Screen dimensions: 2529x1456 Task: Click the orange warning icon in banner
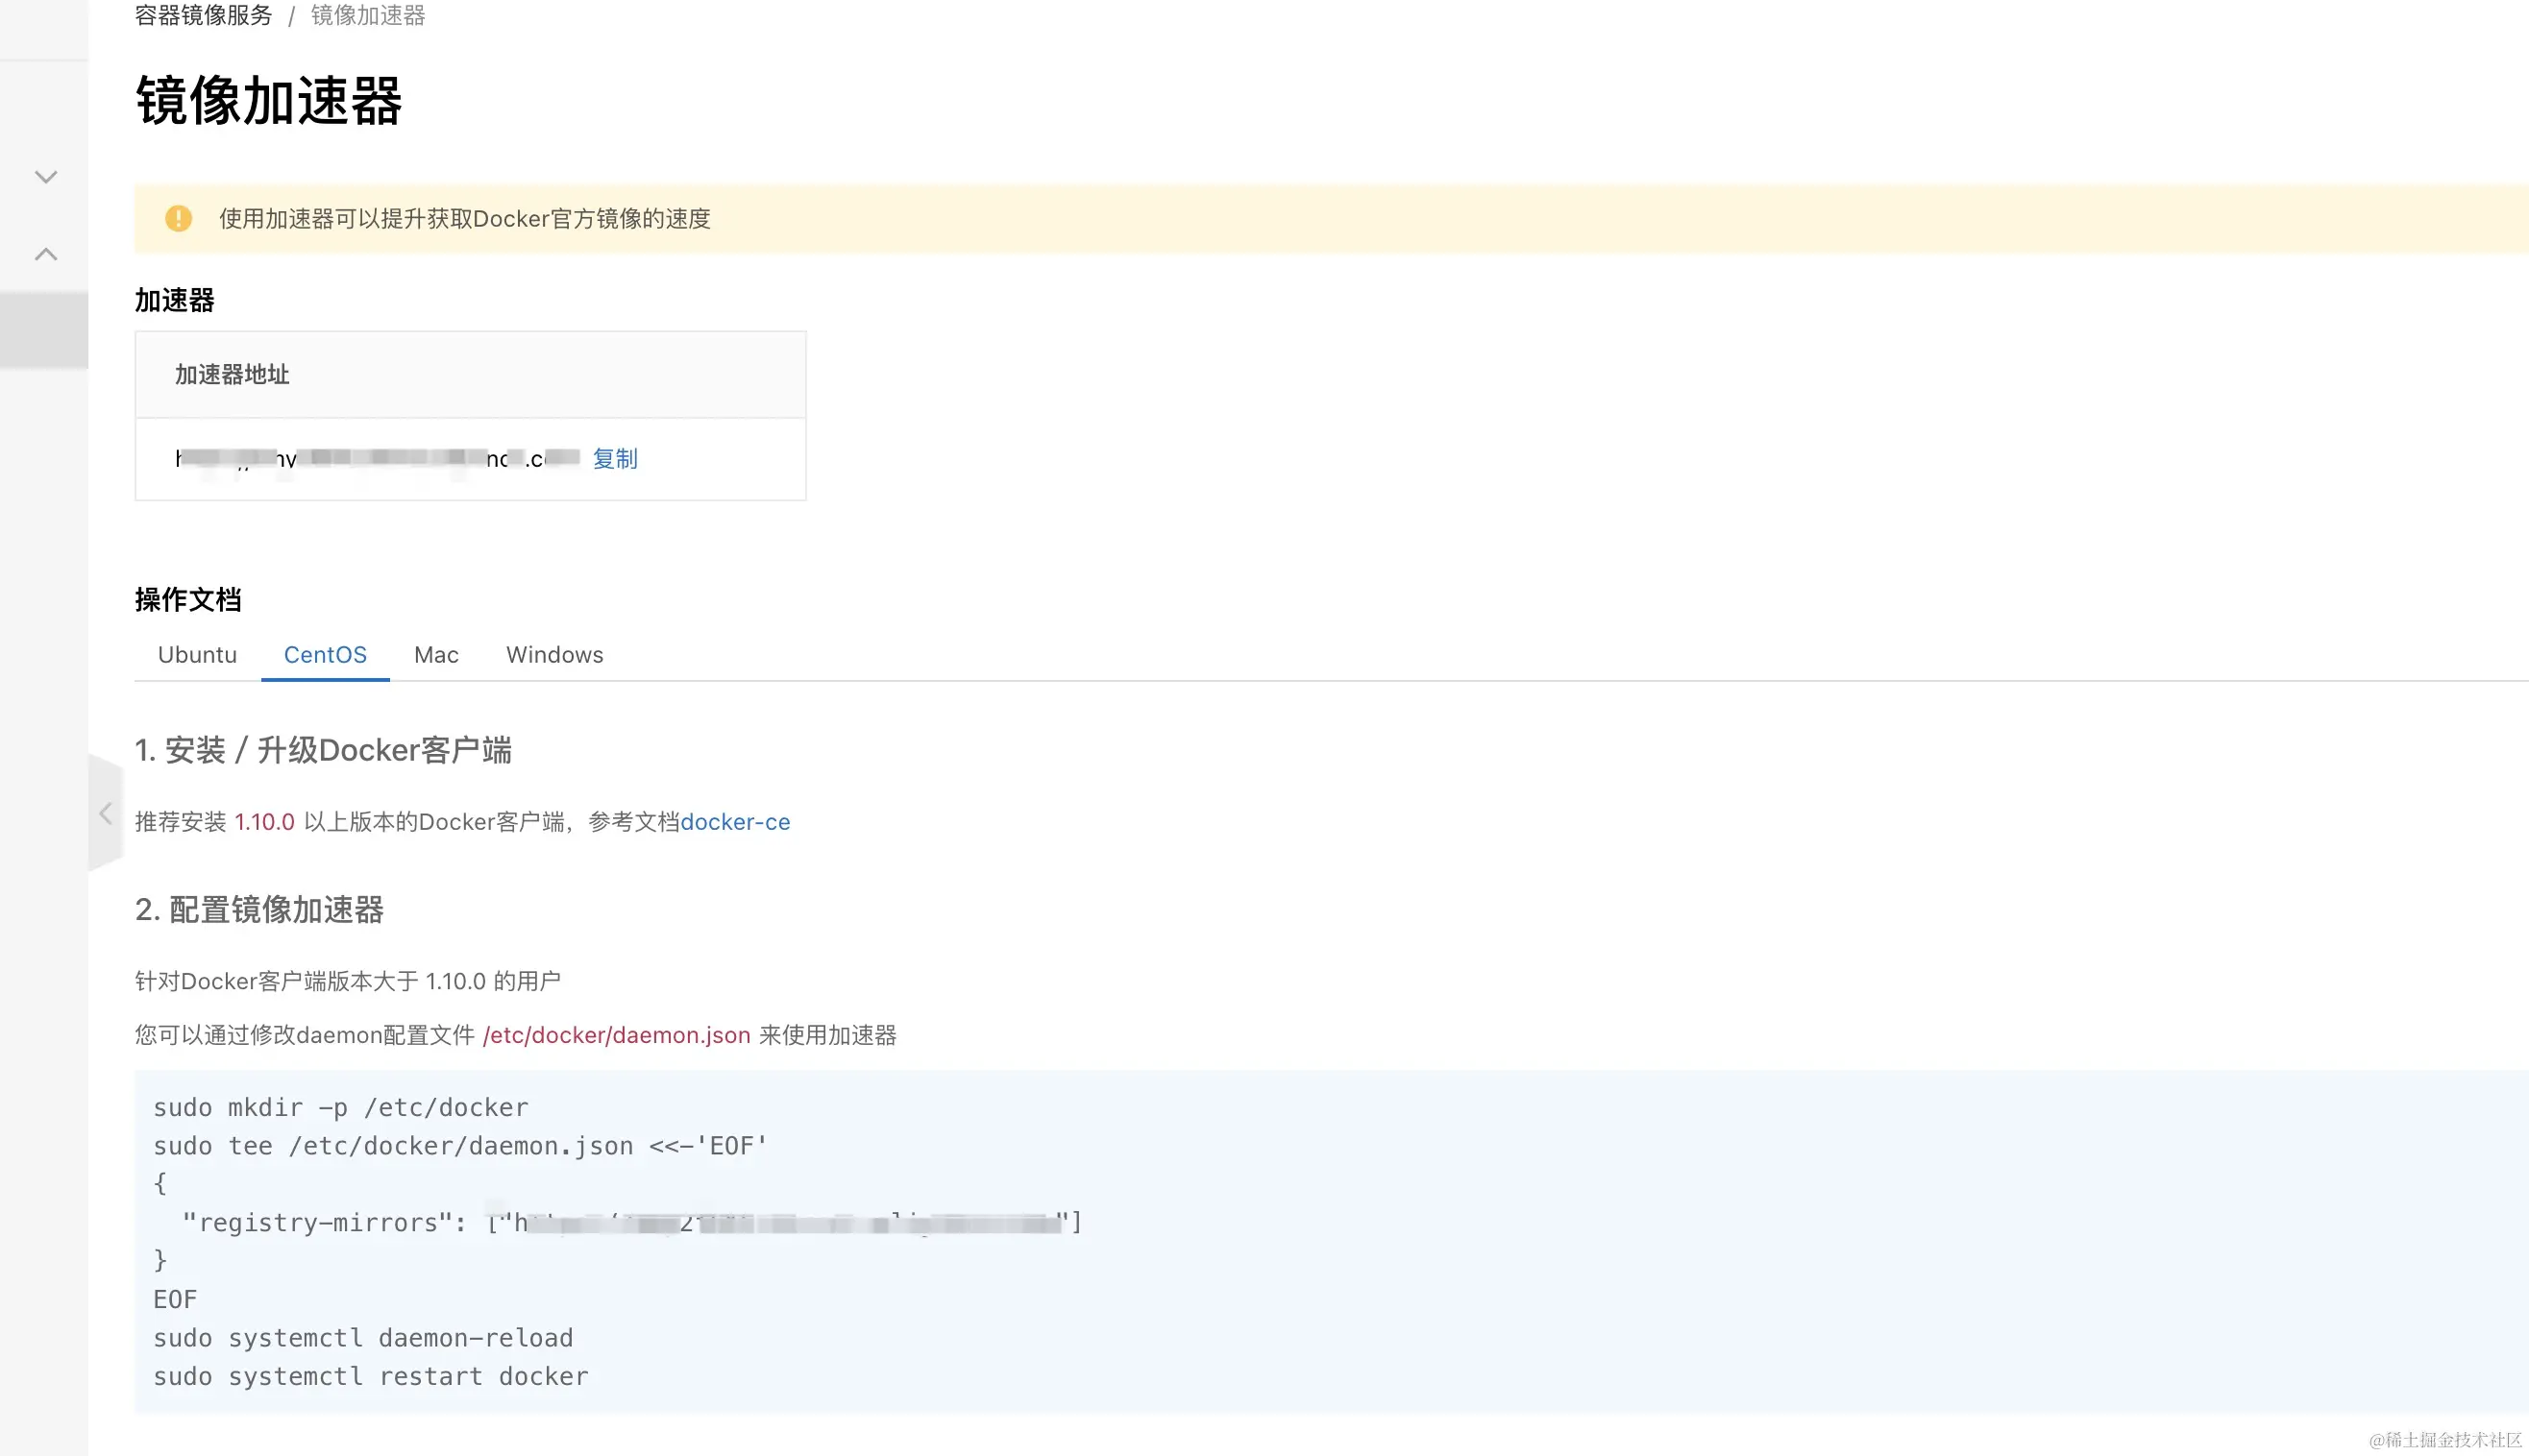[x=178, y=218]
